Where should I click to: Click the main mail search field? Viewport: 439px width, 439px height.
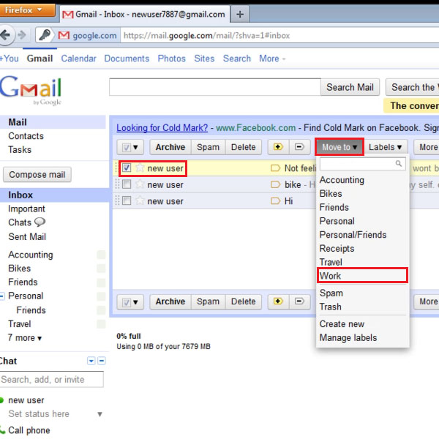pyautogui.click(x=215, y=87)
